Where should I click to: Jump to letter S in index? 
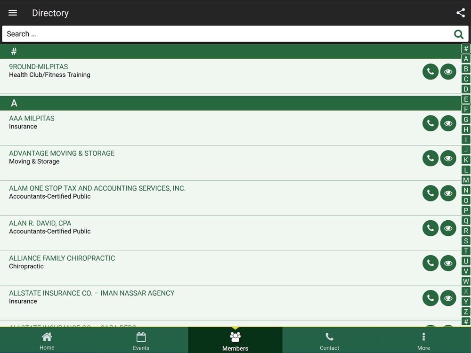(x=466, y=241)
